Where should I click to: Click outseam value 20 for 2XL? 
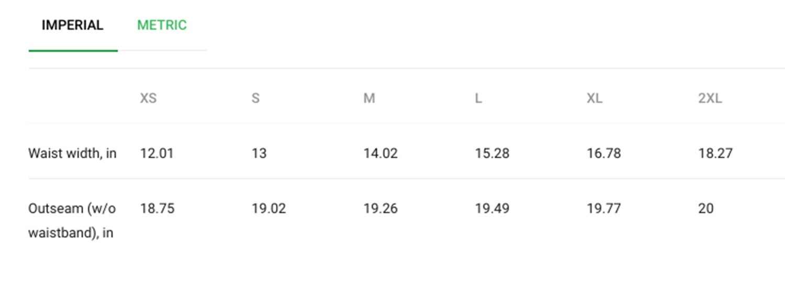tap(706, 209)
